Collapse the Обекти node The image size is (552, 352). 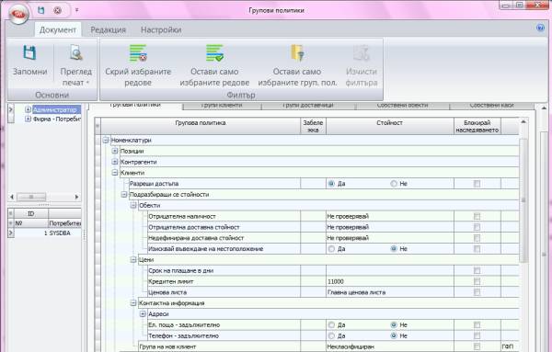click(133, 205)
